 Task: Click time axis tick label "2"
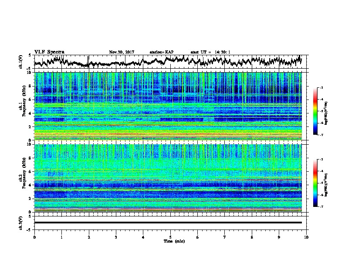[x=89, y=237]
